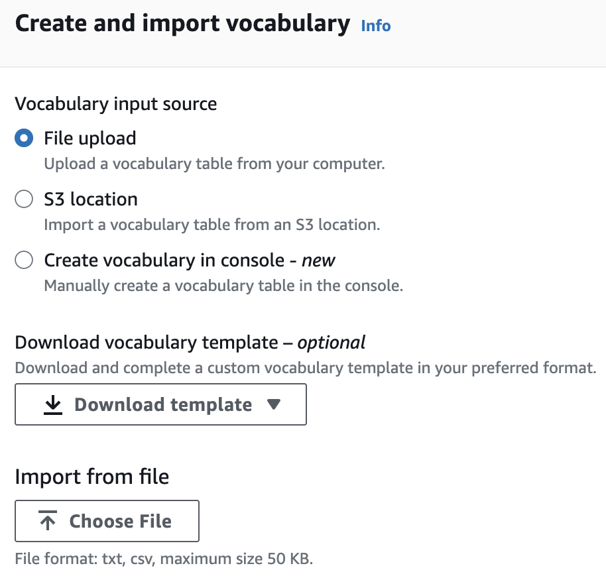Click the file format and size hint text
606x578 pixels.
click(x=164, y=559)
